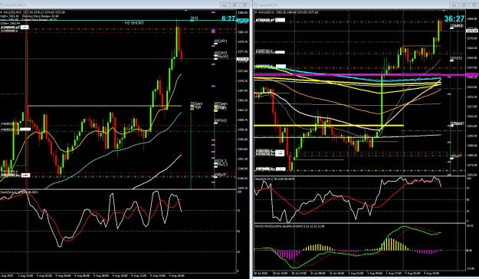Screen dimensions: 479x279
Task: Select the thick magenta horizontal line on H1 chart
Action: pos(359,75)
